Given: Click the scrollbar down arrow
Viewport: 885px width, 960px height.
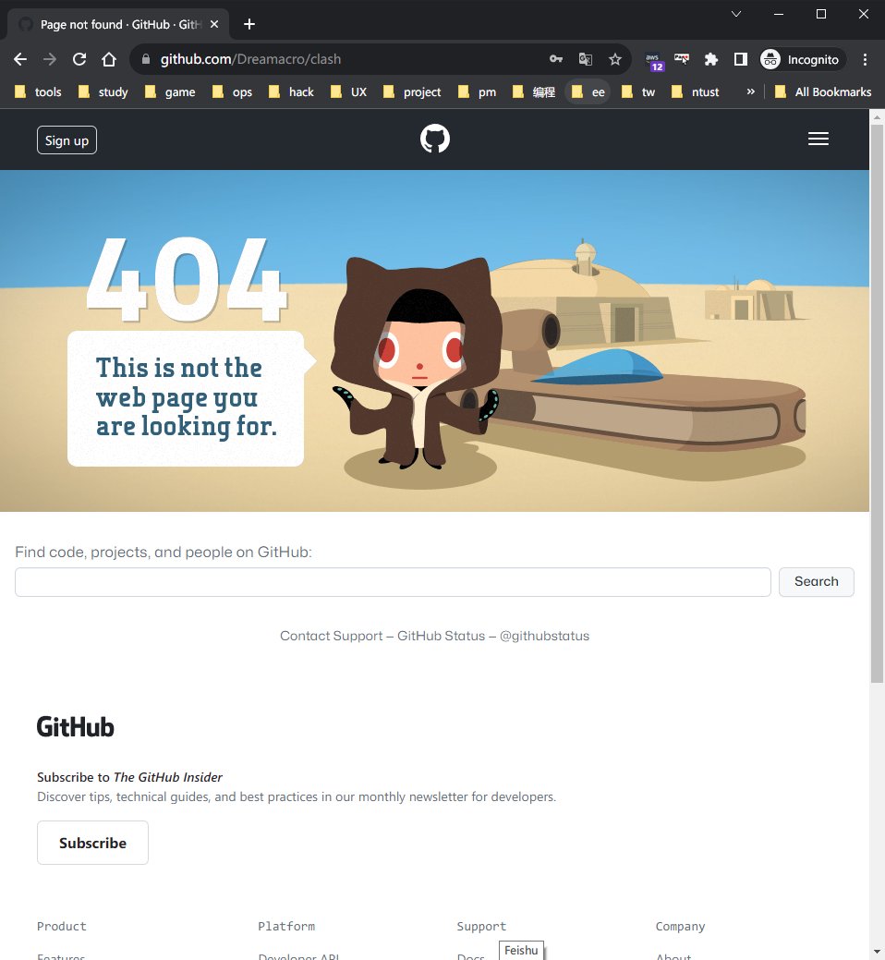Looking at the screenshot, I should coord(877,953).
